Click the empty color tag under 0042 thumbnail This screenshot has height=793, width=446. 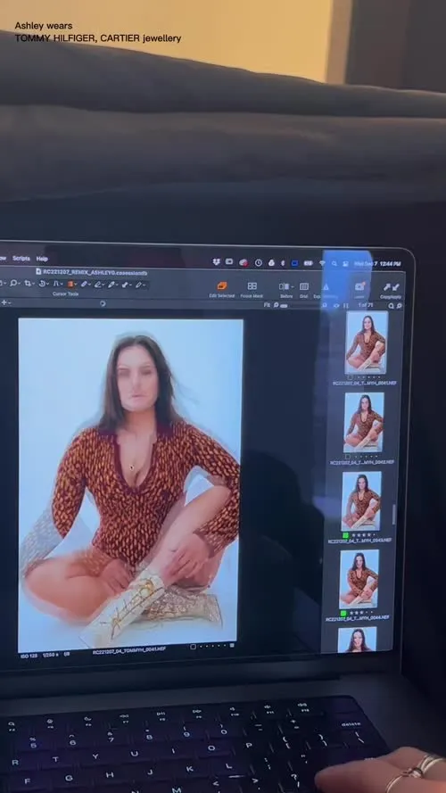click(347, 456)
